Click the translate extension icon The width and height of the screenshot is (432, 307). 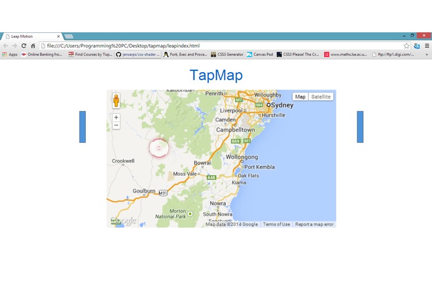[416, 46]
